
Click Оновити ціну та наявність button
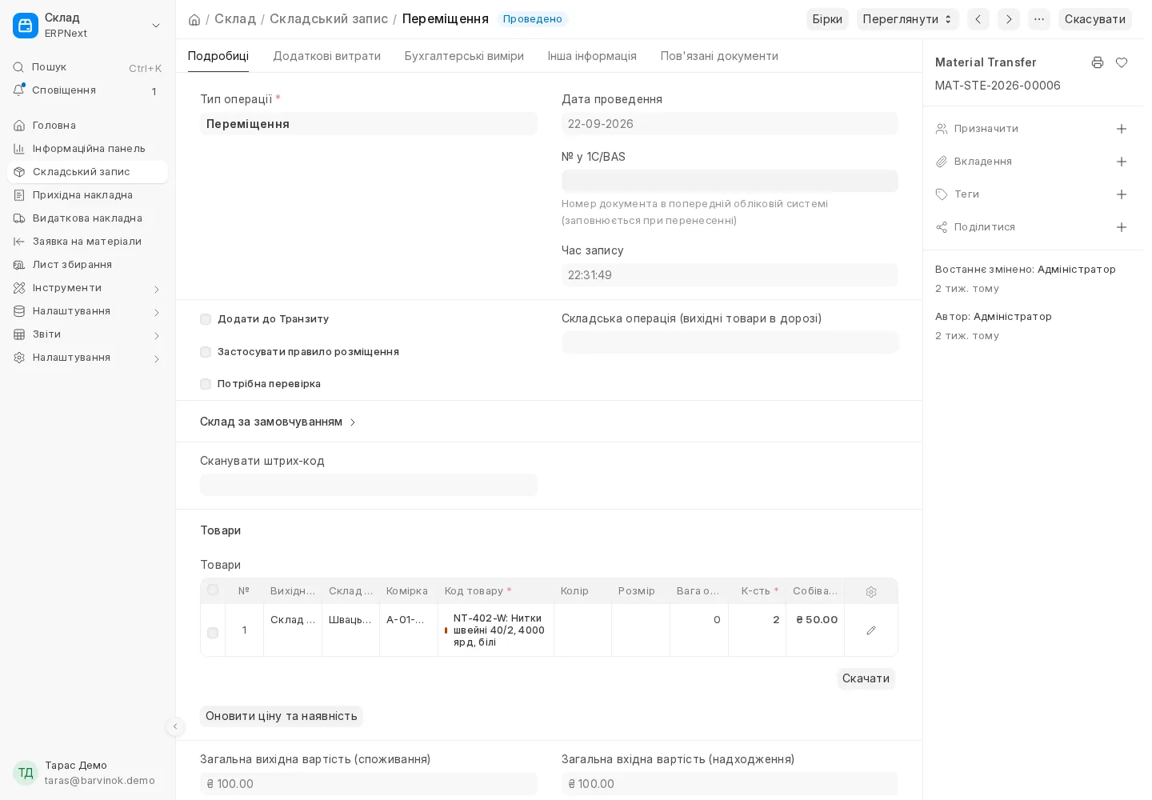click(282, 716)
